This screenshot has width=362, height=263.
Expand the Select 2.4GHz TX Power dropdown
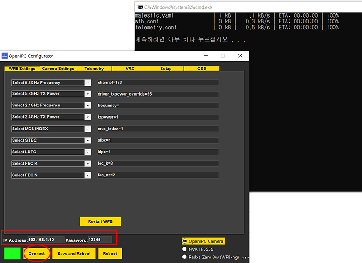pyautogui.click(x=88, y=117)
